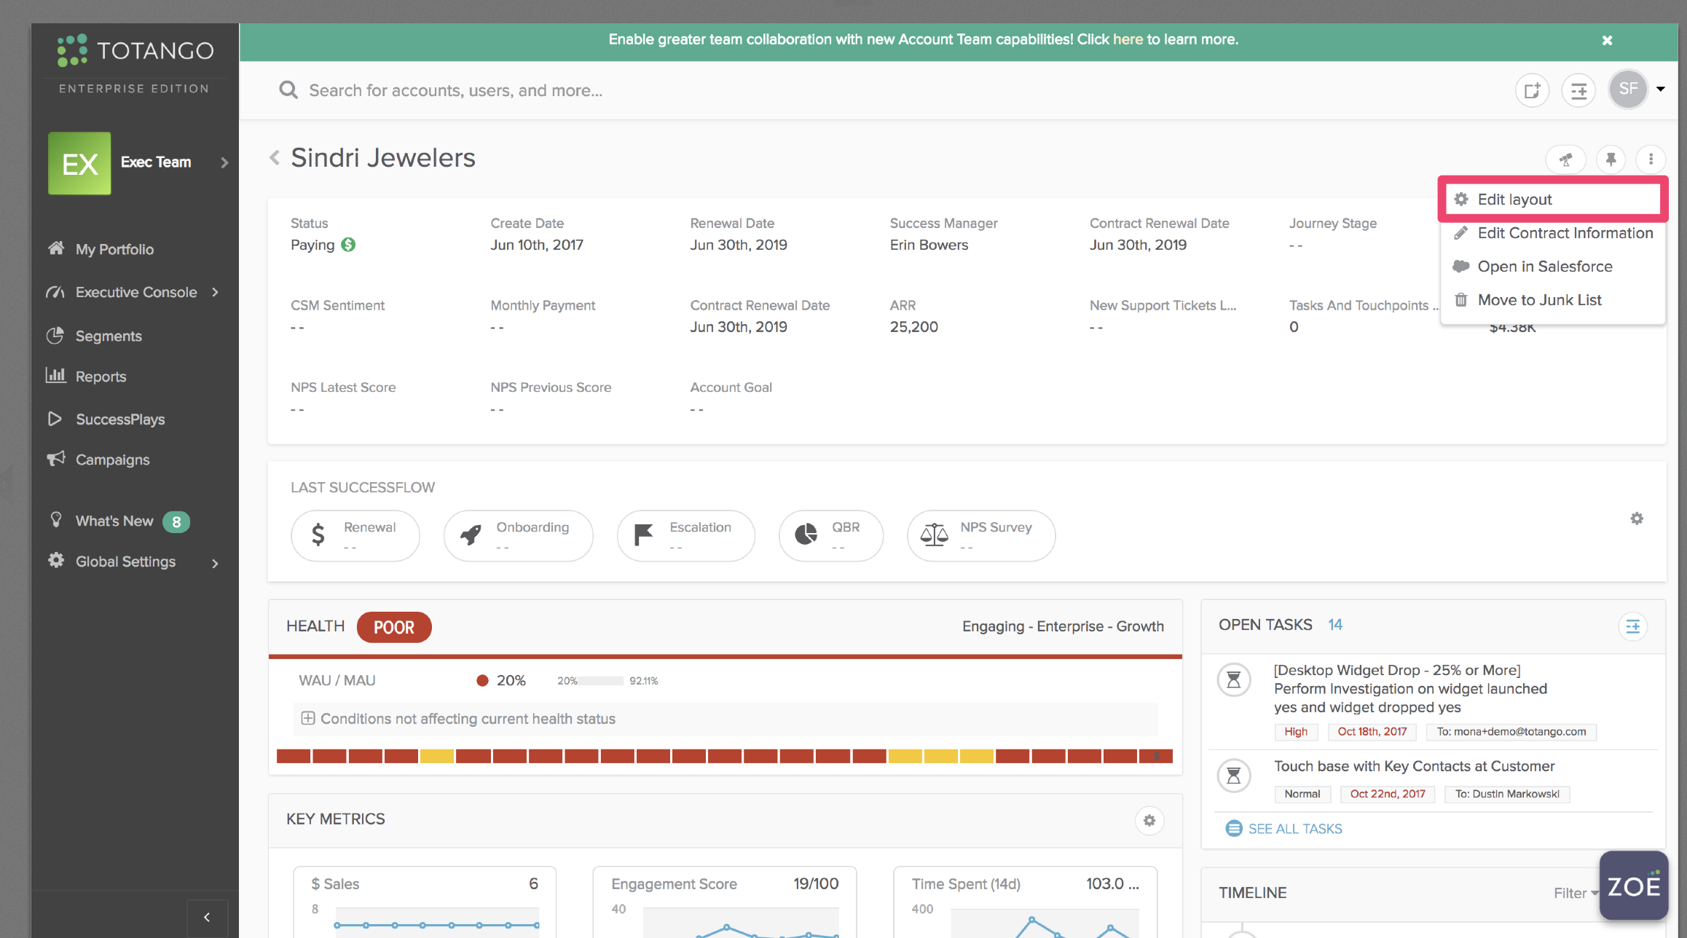Click SEE ALL TASKS
This screenshot has height=938, width=1687.
click(1284, 829)
